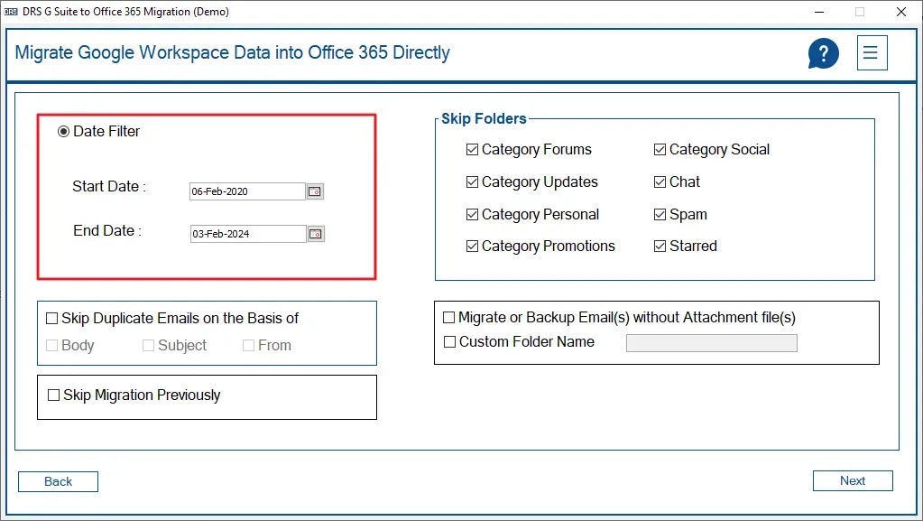The image size is (923, 521).
Task: Click the End Date label
Action: pyautogui.click(x=107, y=231)
